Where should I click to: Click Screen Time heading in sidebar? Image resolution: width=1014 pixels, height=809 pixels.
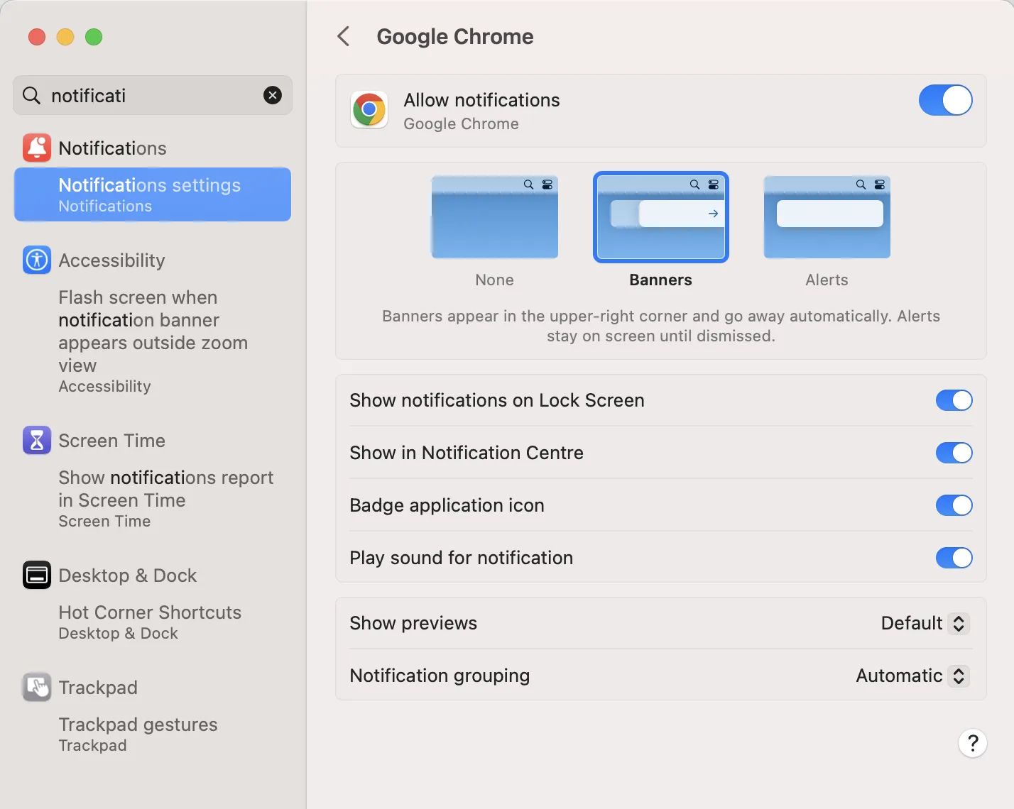click(112, 440)
